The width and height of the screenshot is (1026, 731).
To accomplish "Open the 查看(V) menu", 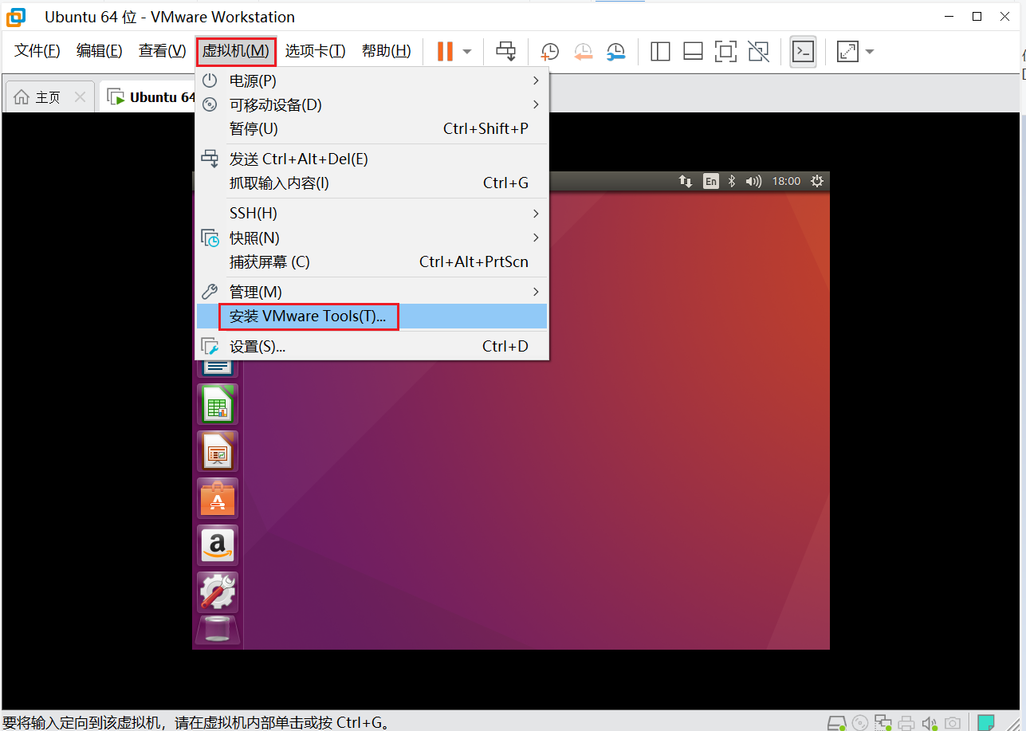I will click(x=162, y=51).
